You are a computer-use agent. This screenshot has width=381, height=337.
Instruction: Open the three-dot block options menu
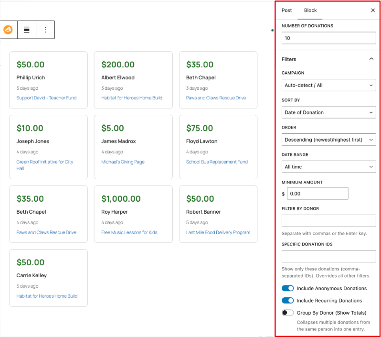coord(45,30)
